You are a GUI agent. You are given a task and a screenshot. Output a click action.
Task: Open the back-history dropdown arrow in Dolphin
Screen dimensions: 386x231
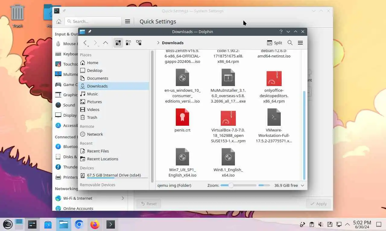(88, 46)
